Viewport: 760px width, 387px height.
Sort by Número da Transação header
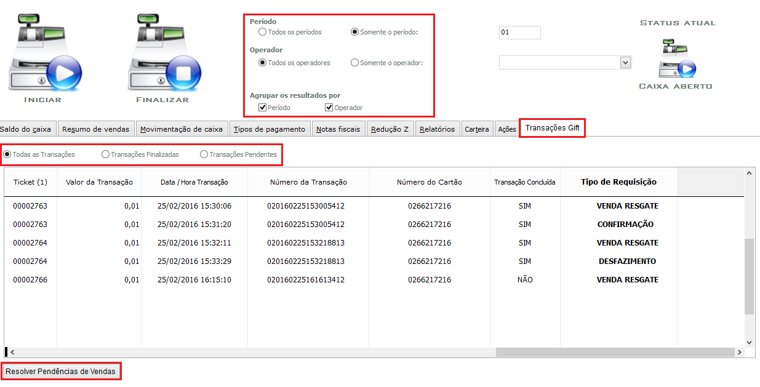pyautogui.click(x=308, y=182)
